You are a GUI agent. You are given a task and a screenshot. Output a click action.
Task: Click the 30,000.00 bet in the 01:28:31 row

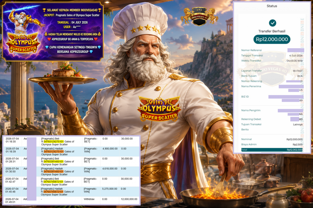(x=127, y=159)
